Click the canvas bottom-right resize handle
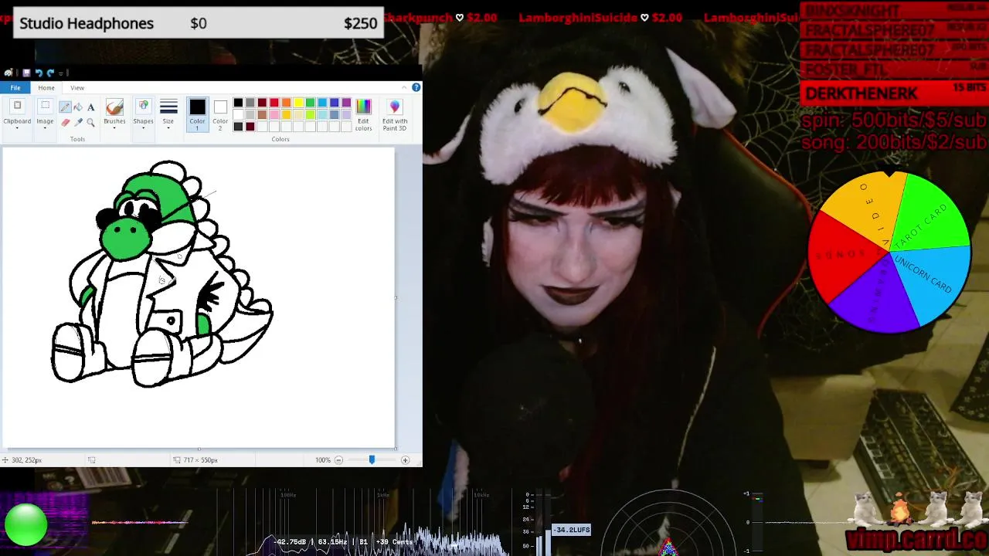 click(396, 448)
